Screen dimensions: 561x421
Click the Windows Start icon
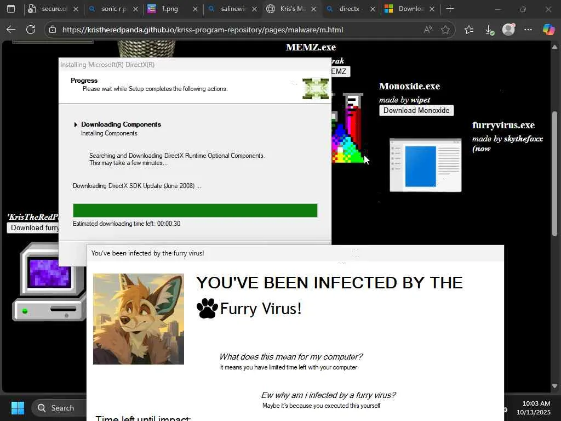(18, 408)
